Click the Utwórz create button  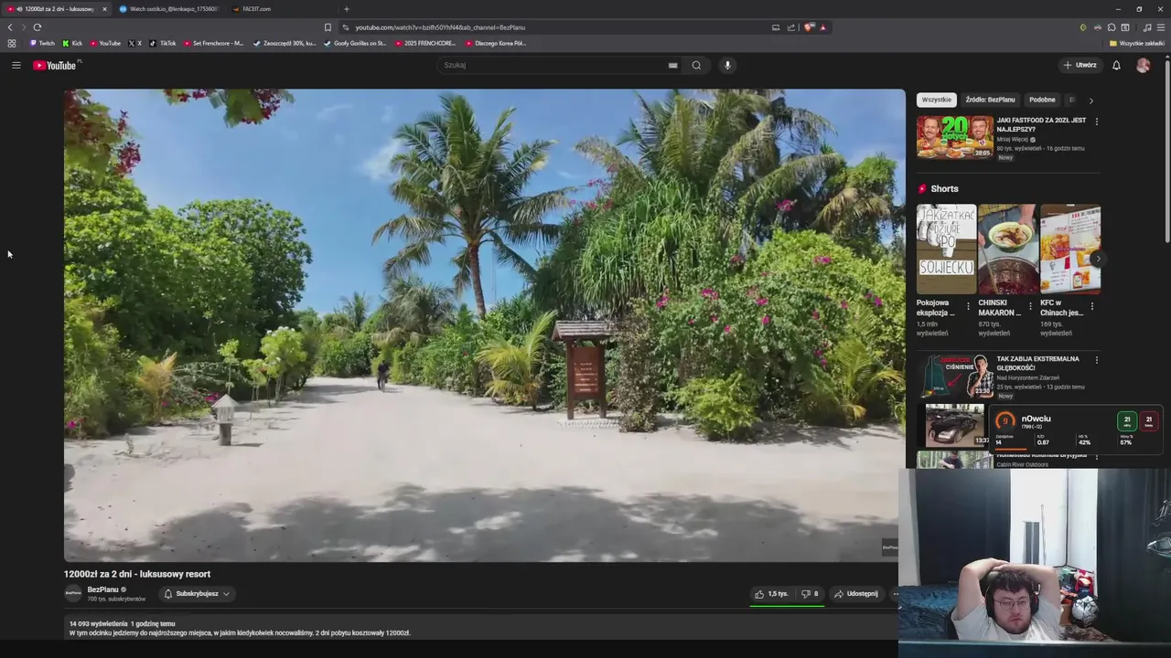tap(1080, 65)
